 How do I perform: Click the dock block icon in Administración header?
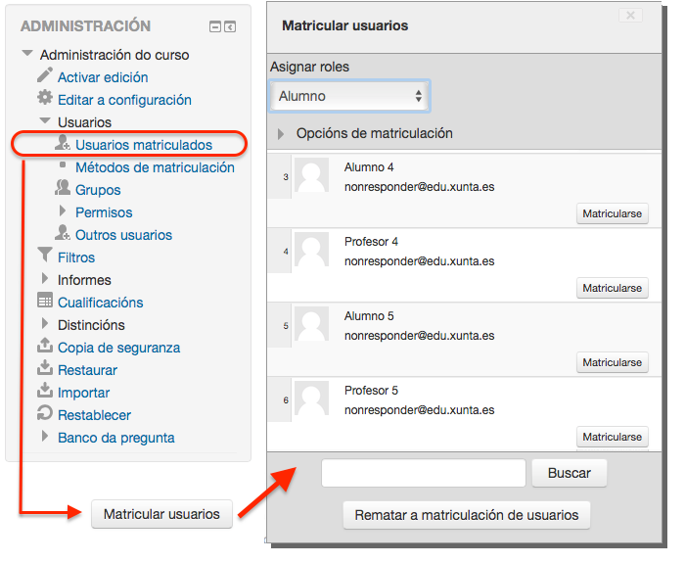(230, 27)
